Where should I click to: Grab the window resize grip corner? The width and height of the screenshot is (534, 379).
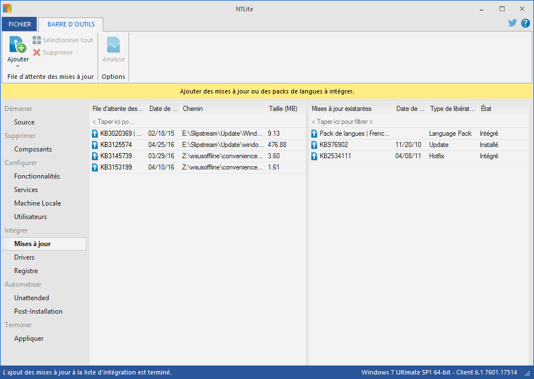[x=528, y=373]
